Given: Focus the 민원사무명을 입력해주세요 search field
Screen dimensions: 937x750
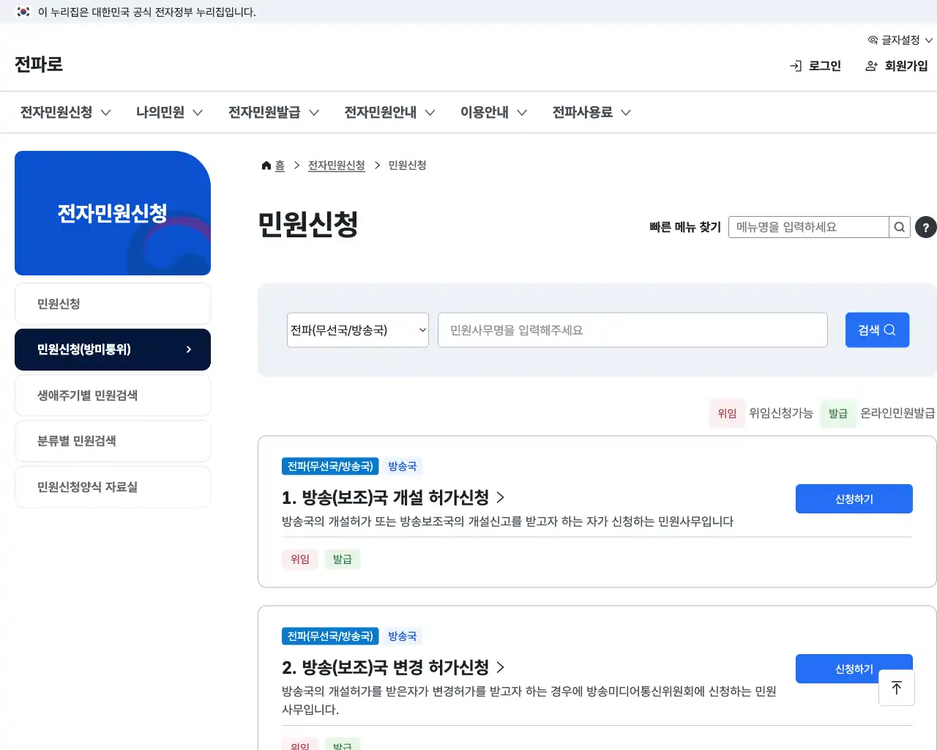Looking at the screenshot, I should 632,330.
